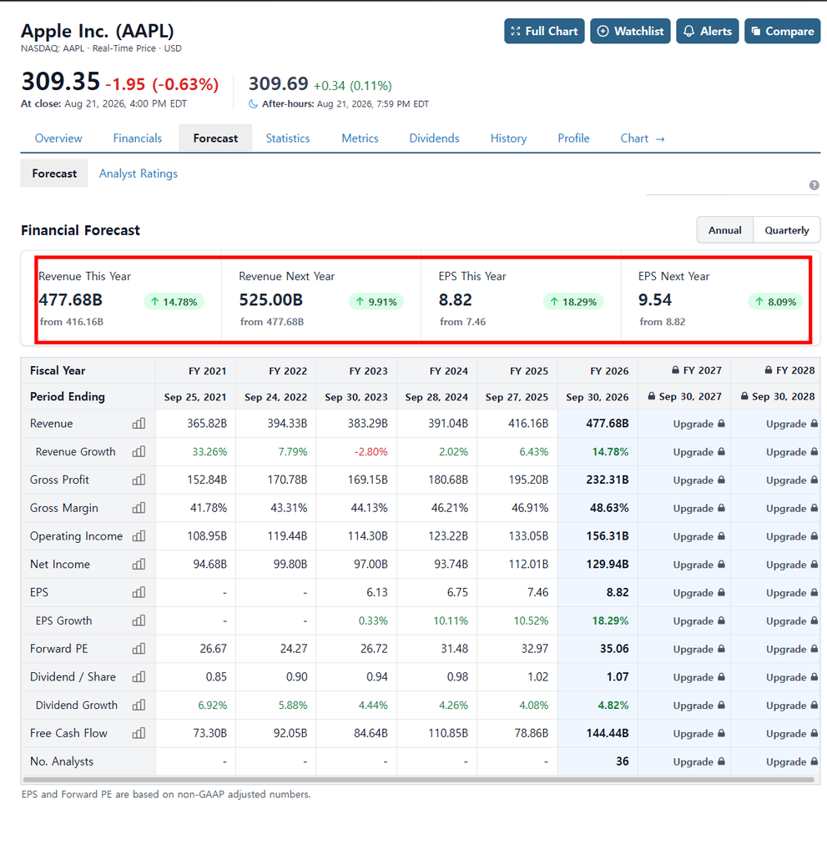827x854 pixels.
Task: Open chart icon for Gross Margin row
Action: click(x=139, y=508)
